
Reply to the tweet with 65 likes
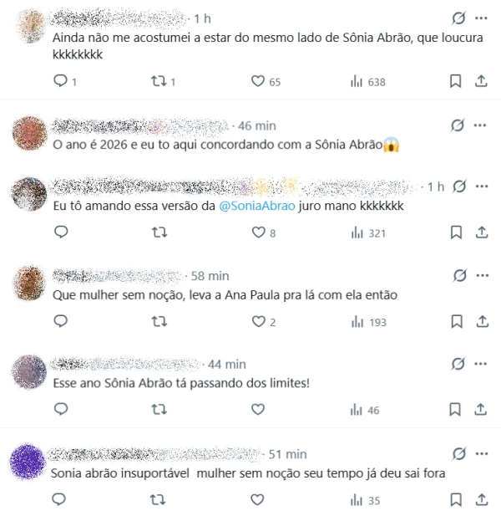click(x=65, y=81)
